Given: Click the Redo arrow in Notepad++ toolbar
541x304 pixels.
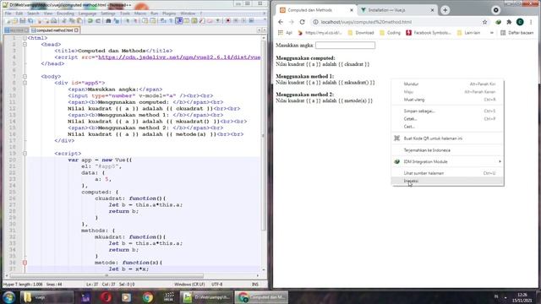Looking at the screenshot, I should tap(98, 21).
